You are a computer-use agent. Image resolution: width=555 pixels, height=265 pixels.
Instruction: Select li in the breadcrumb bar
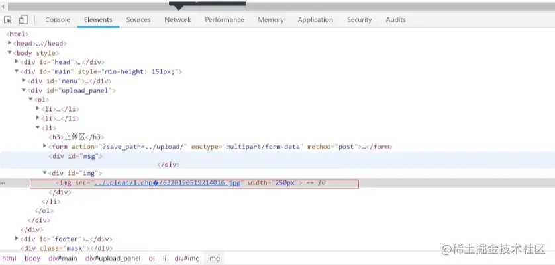point(165,258)
